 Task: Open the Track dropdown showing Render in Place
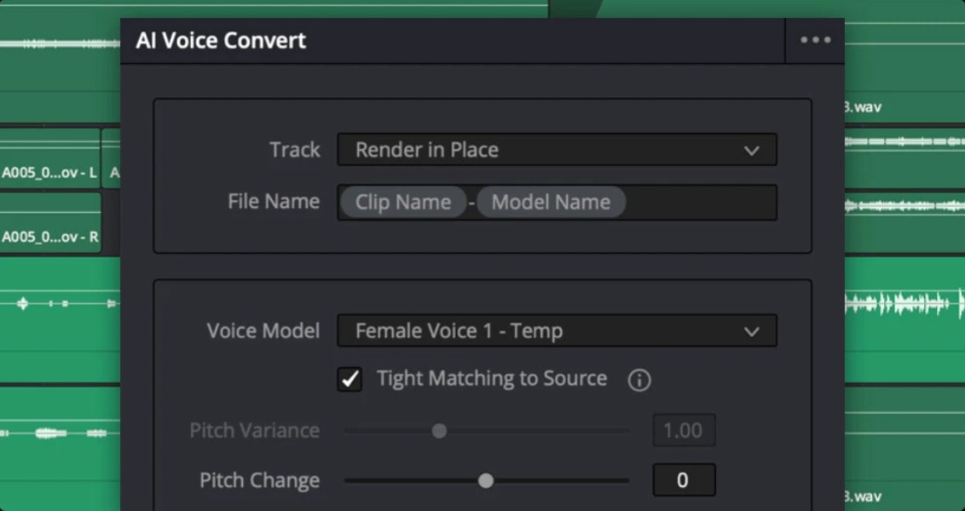pos(557,150)
